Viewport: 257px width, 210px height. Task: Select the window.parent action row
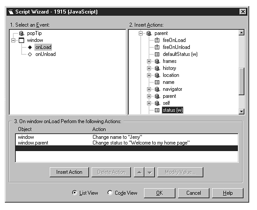coord(127,143)
